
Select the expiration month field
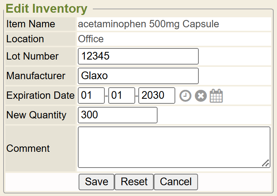91,96
